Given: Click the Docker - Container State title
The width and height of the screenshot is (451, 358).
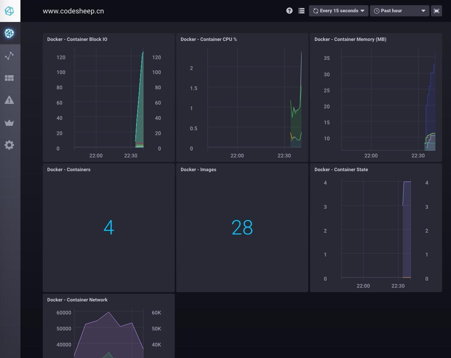Looking at the screenshot, I should tap(341, 169).
